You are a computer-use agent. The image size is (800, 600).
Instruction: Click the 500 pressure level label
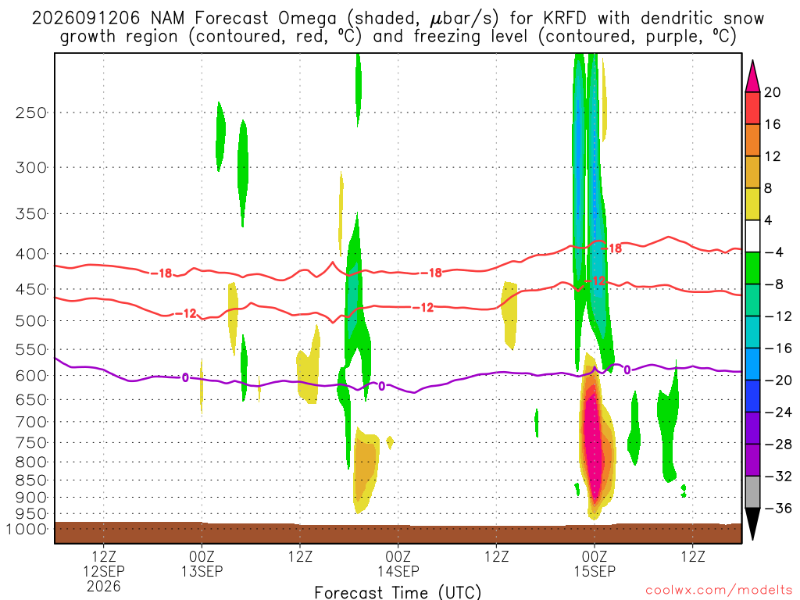coord(31,321)
